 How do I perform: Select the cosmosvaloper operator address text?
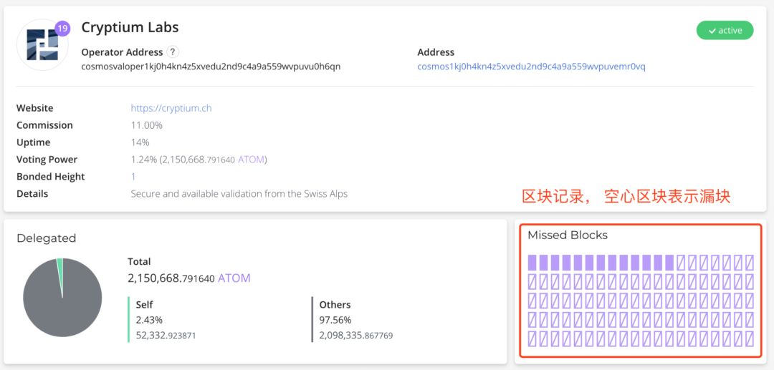coord(211,67)
